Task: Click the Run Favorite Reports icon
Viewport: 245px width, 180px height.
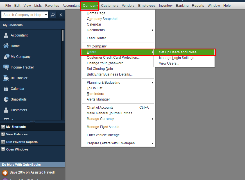Action: tap(3, 142)
